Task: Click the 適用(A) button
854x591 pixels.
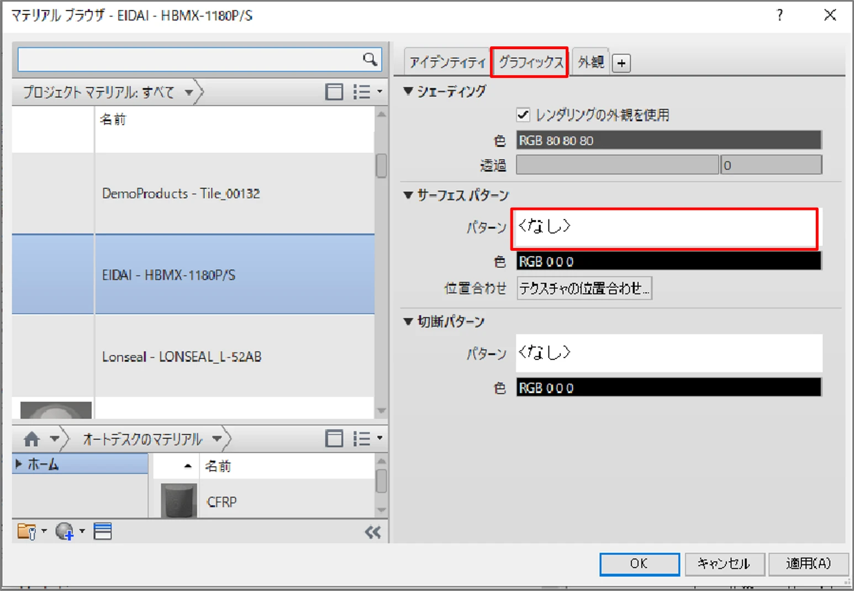Action: tap(808, 564)
